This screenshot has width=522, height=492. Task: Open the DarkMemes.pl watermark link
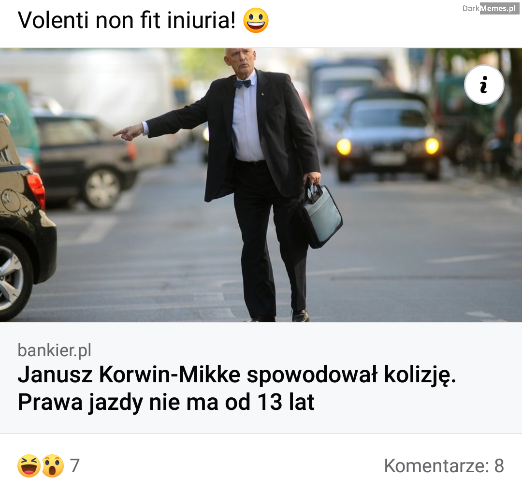point(491,8)
